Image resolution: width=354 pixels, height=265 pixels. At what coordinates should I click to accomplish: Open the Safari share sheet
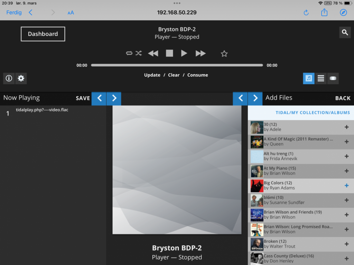point(324,12)
